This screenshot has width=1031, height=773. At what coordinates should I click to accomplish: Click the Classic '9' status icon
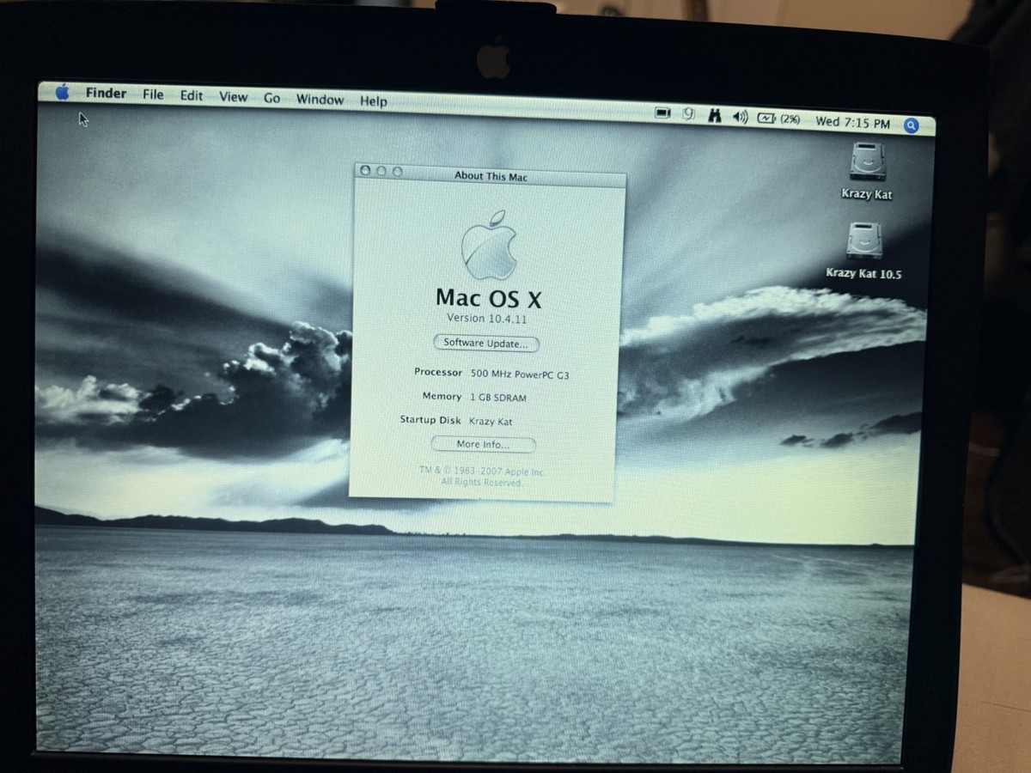pos(688,114)
